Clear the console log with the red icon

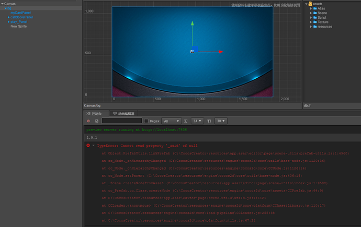[x=88, y=121]
